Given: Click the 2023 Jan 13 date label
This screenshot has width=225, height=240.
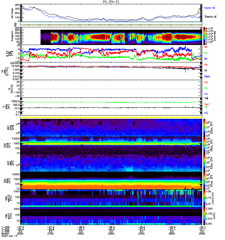Looking at the screenshot, I should pos(9,236).
